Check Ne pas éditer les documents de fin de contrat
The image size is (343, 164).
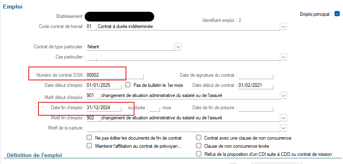tap(89, 138)
